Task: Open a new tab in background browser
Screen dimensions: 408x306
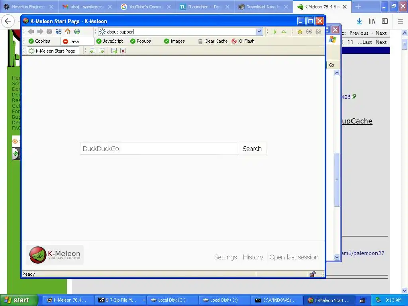Action: (x=358, y=7)
